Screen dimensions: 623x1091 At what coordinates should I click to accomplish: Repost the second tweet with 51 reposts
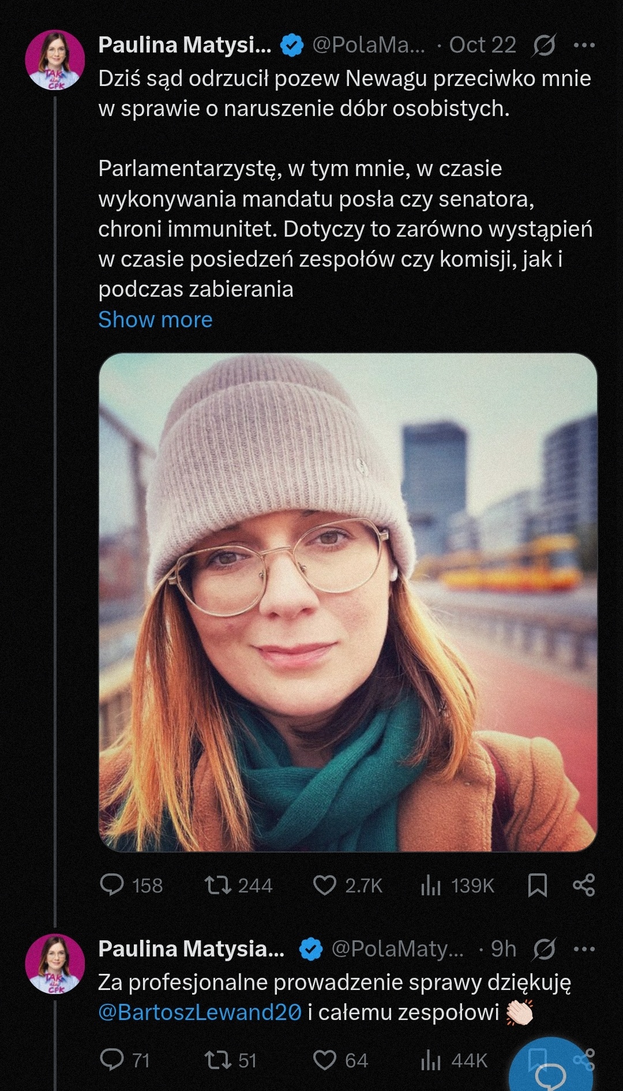tap(230, 1060)
